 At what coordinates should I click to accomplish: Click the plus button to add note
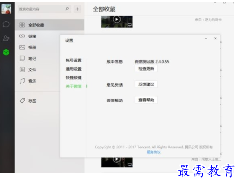coord(77,9)
